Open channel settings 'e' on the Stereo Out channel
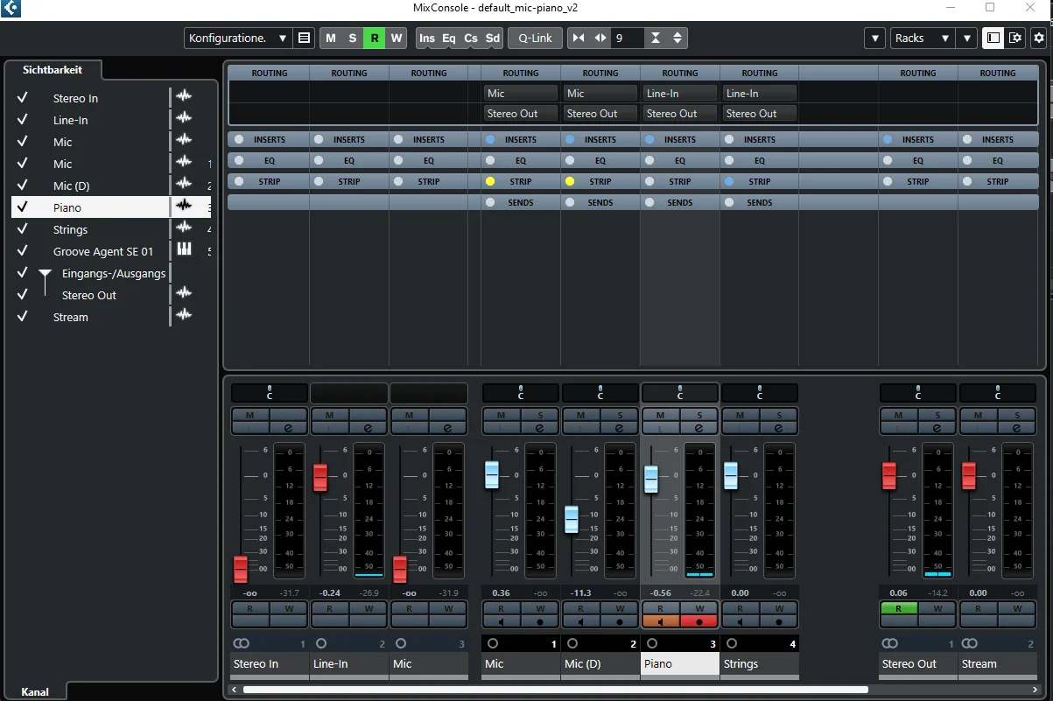The image size is (1053, 701). [937, 428]
